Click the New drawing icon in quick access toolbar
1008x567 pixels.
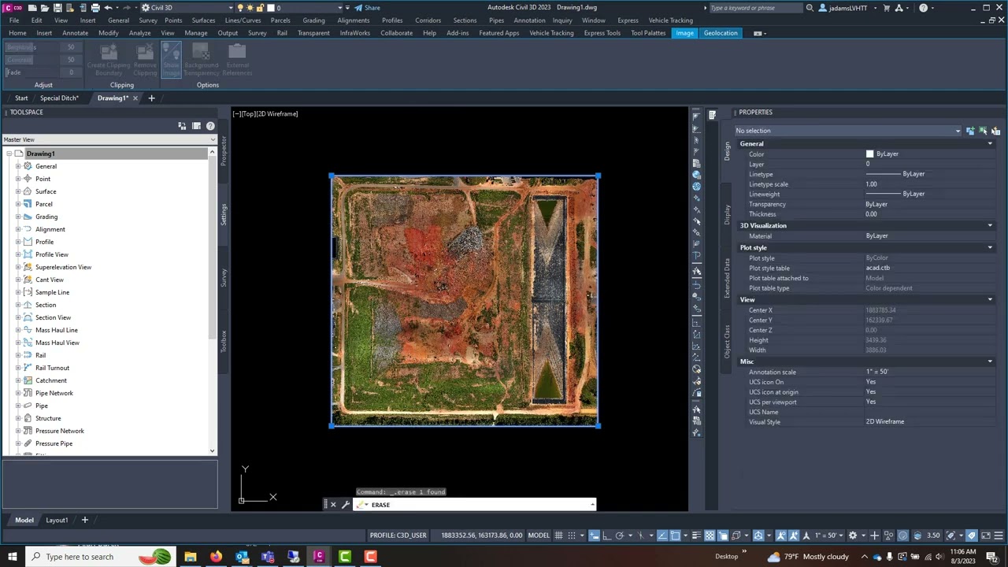click(x=32, y=8)
